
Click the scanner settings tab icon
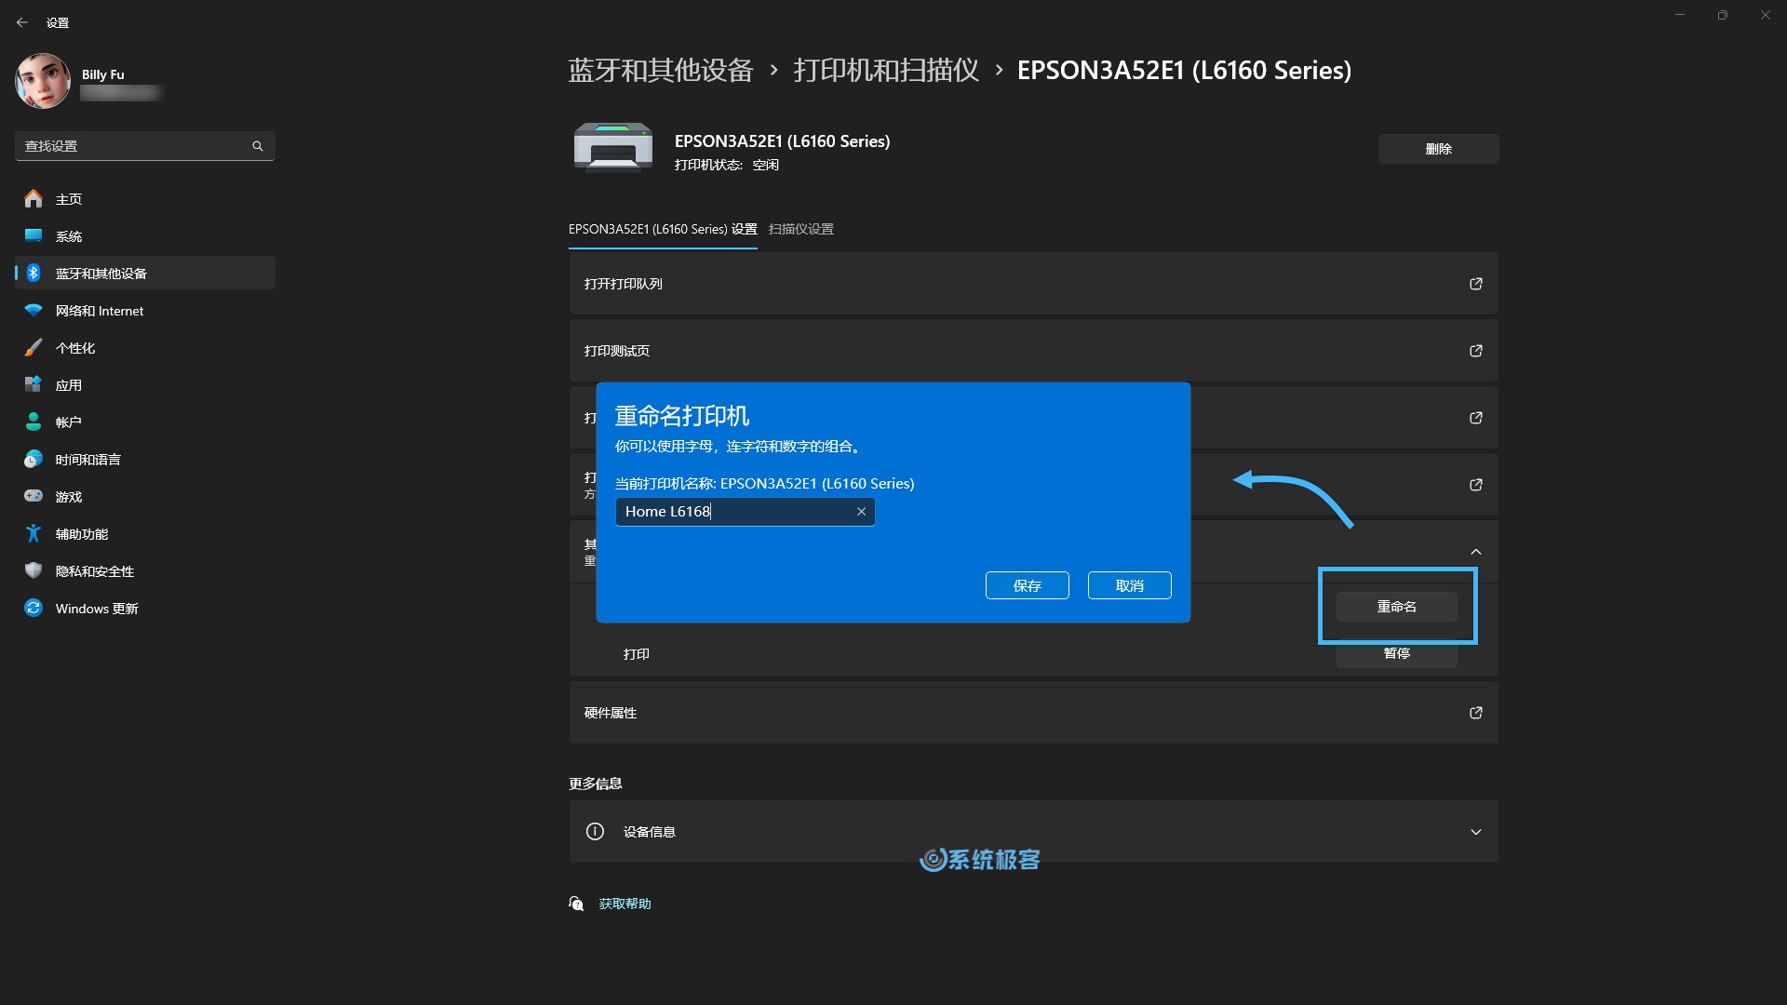(800, 228)
